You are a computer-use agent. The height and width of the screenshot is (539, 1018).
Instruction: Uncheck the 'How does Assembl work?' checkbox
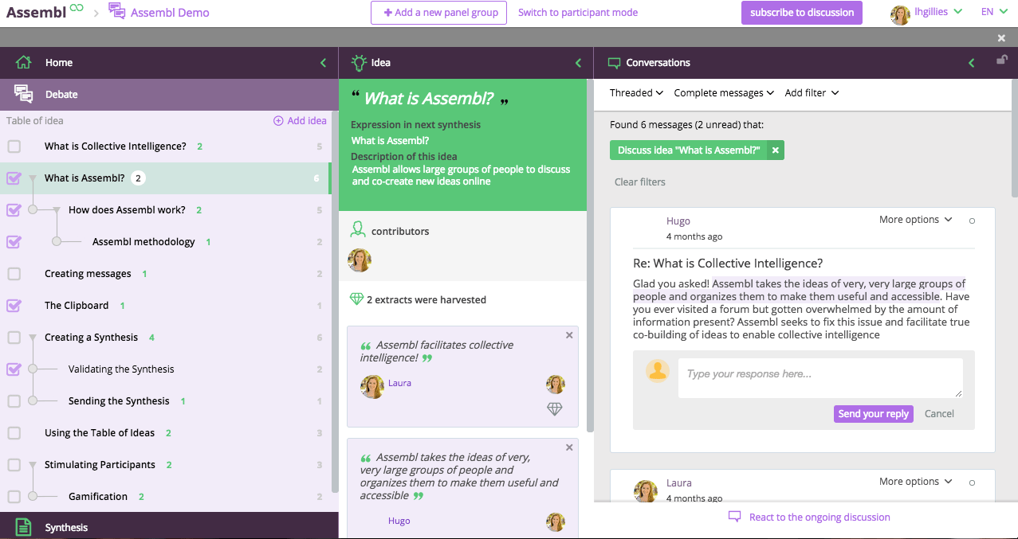point(14,210)
